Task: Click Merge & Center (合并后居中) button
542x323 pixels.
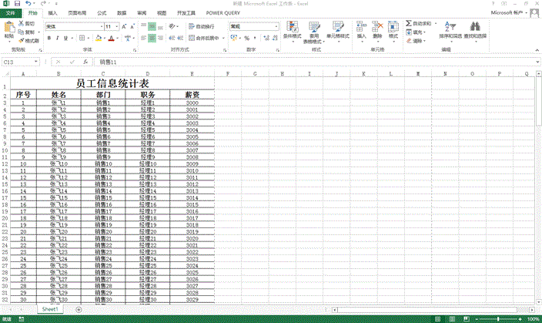Action: tap(202, 38)
